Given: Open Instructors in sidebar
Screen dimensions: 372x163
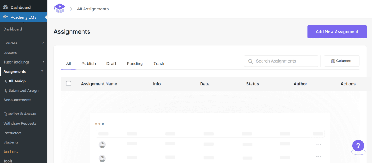Looking at the screenshot, I should tap(13, 133).
